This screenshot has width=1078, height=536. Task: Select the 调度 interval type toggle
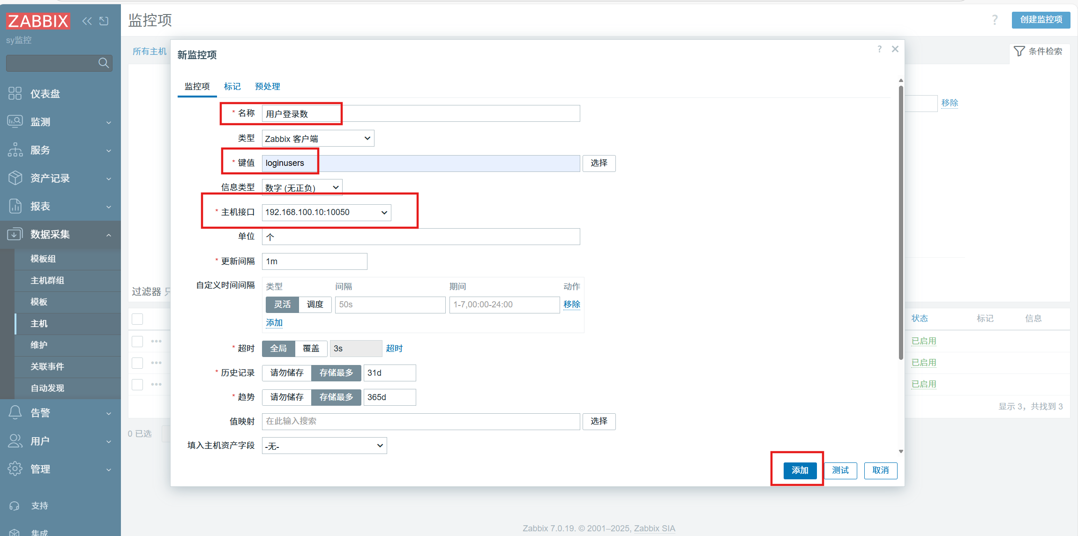tap(315, 305)
